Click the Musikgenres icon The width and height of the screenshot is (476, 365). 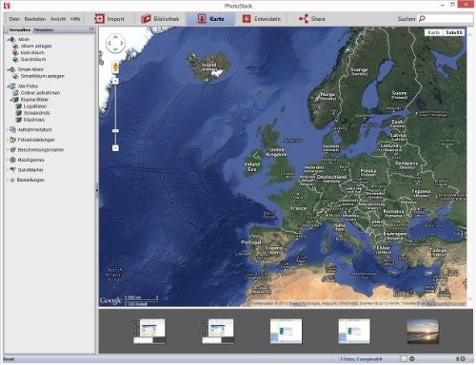click(x=12, y=160)
